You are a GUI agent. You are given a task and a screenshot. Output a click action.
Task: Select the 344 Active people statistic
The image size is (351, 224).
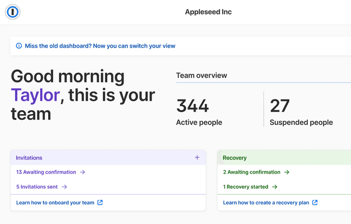[199, 111]
